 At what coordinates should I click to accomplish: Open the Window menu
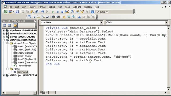(x=88, y=7)
